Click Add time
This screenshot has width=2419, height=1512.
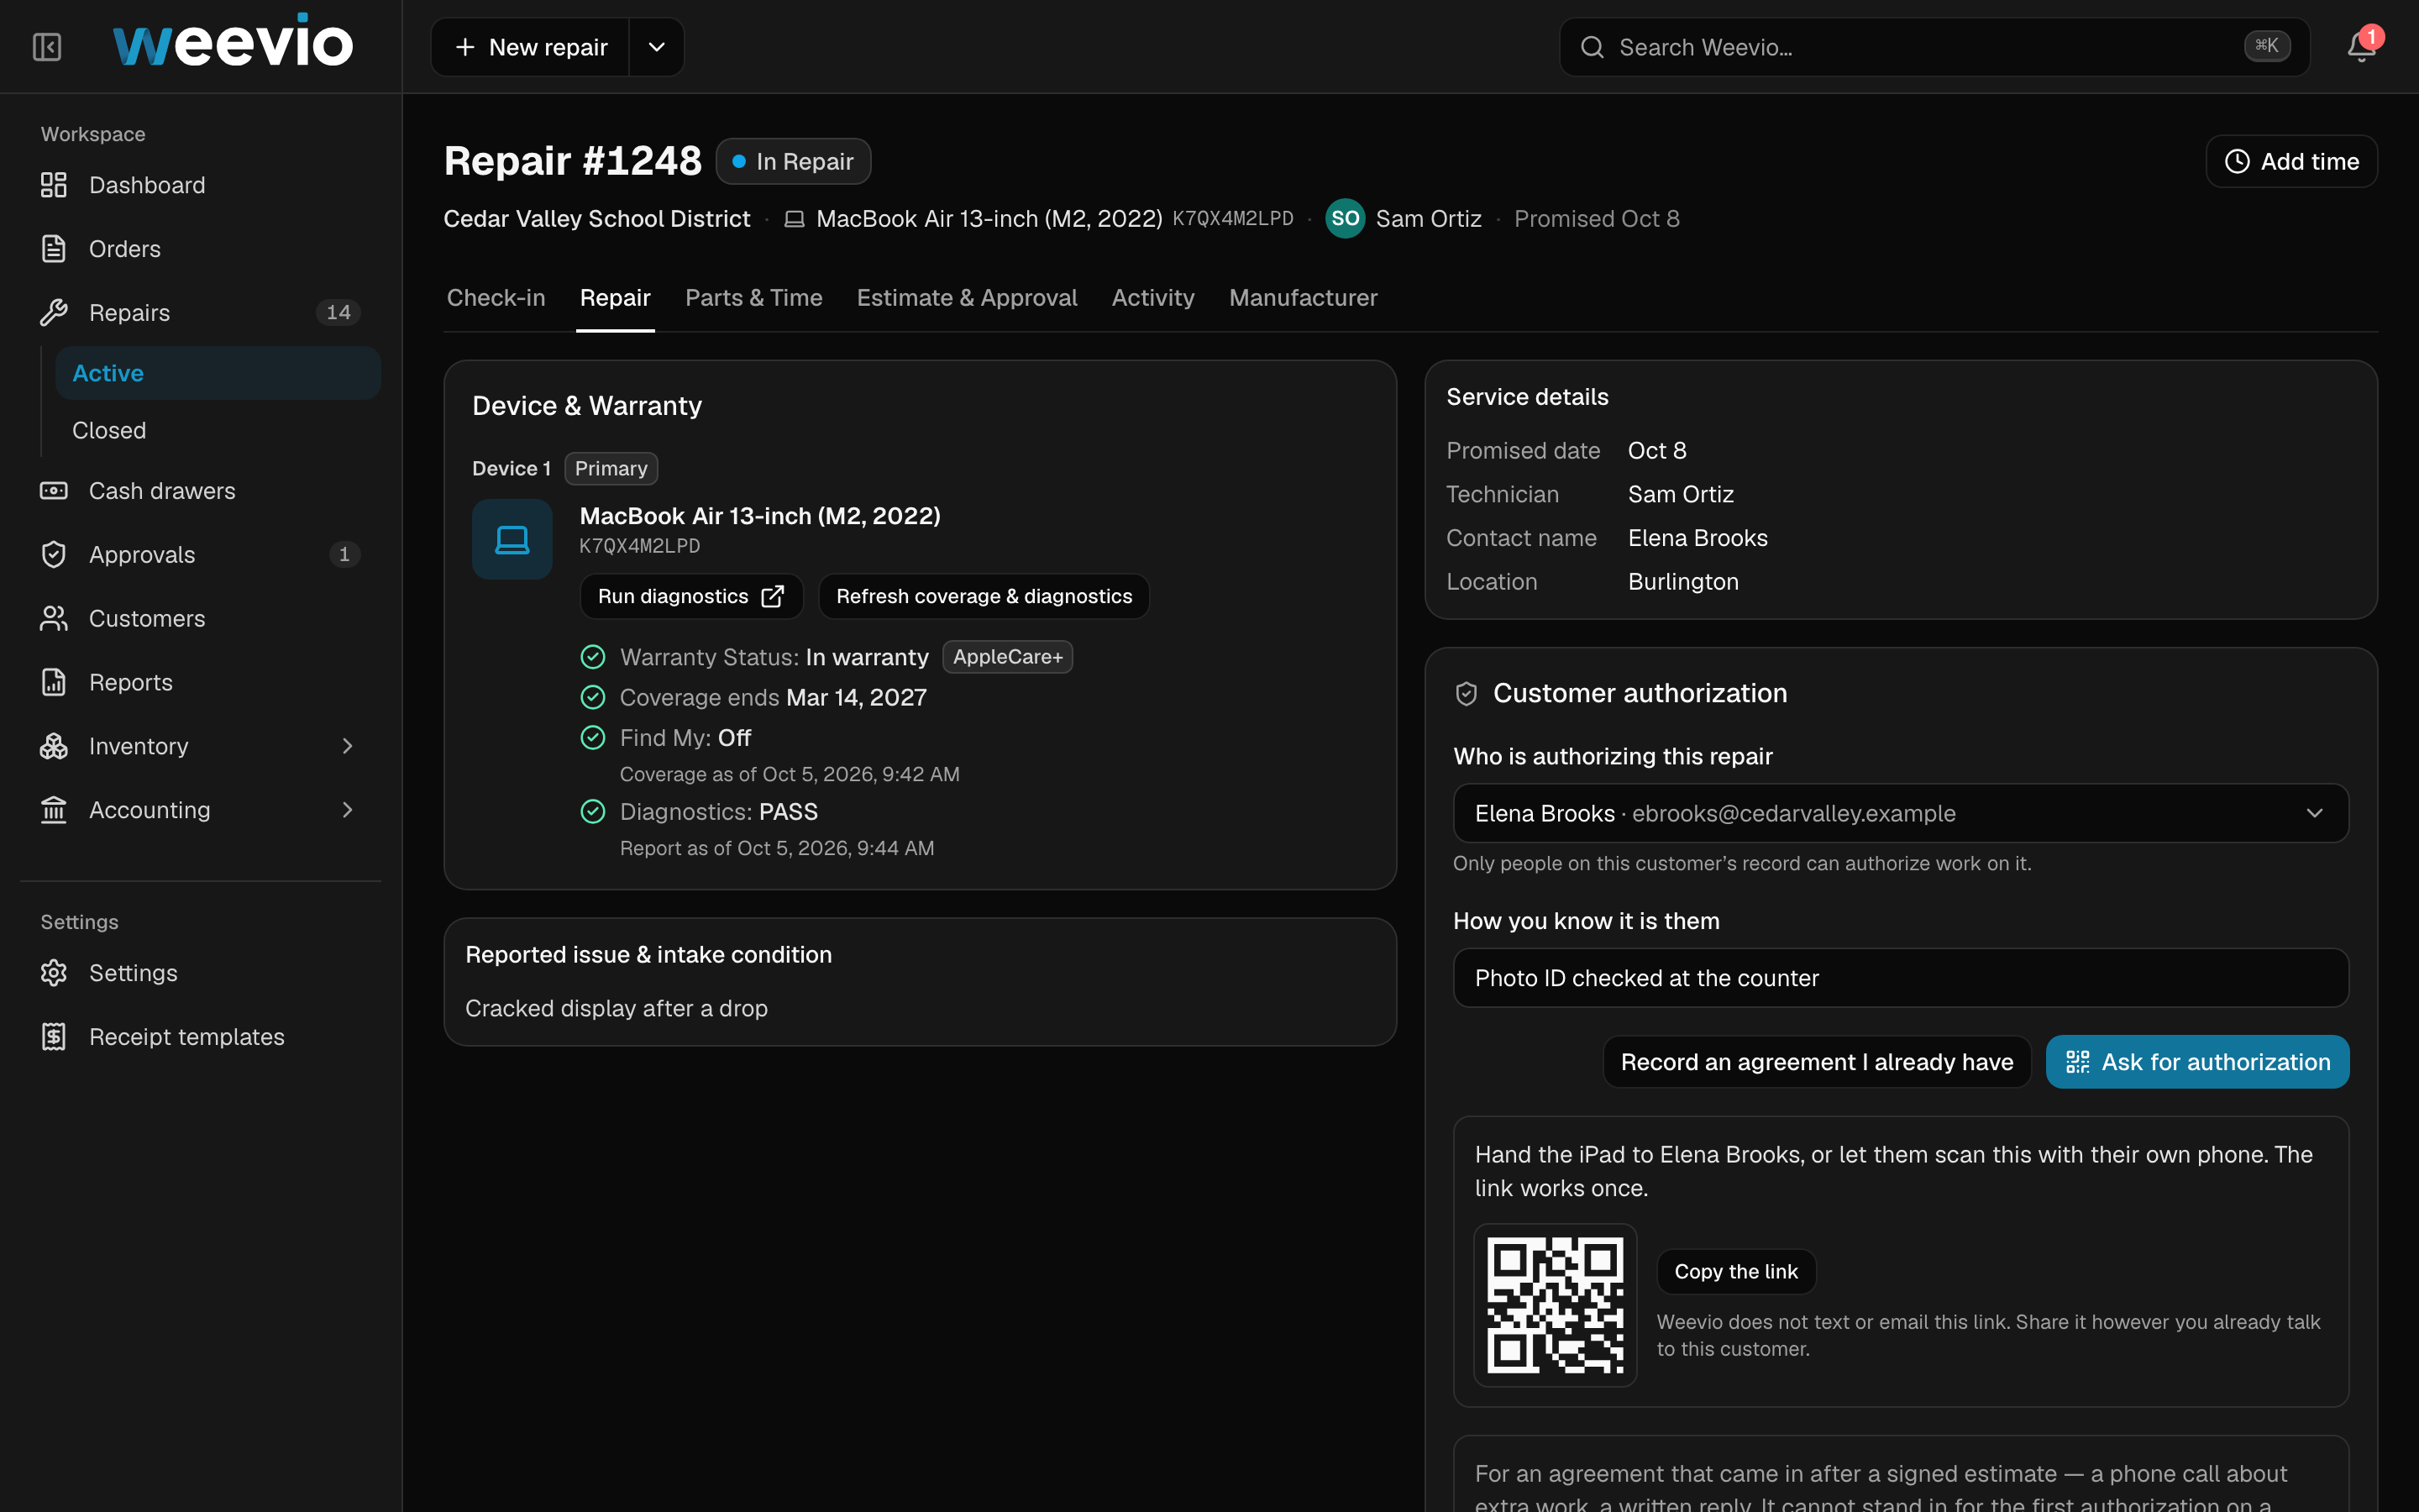2291,162
